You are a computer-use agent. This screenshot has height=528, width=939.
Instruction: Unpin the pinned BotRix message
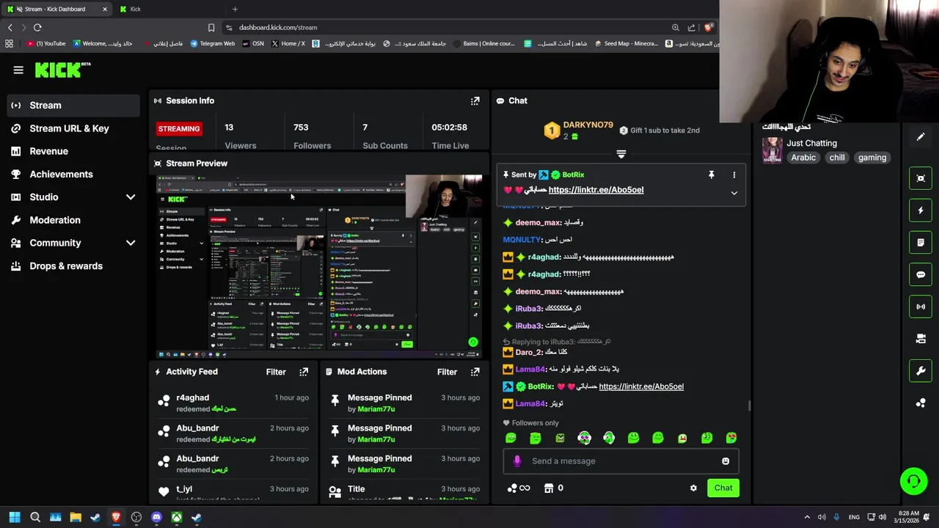point(711,175)
